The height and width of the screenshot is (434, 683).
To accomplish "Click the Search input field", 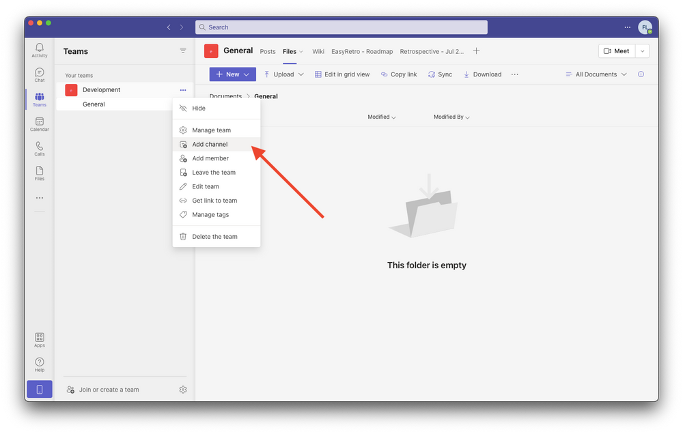I will coord(341,27).
